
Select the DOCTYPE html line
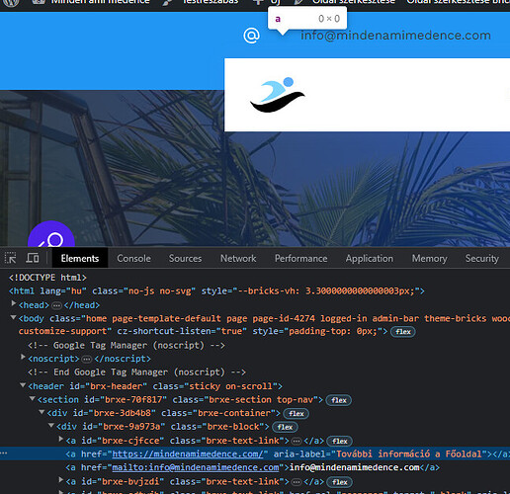point(47,278)
